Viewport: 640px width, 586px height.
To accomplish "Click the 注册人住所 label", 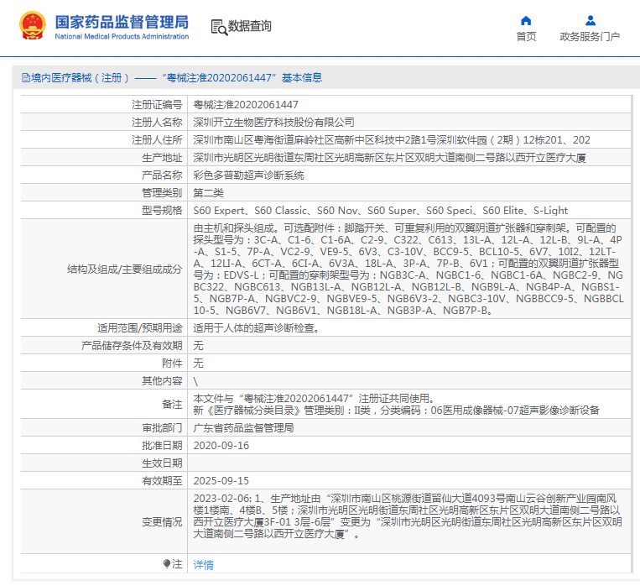I will coord(157,140).
